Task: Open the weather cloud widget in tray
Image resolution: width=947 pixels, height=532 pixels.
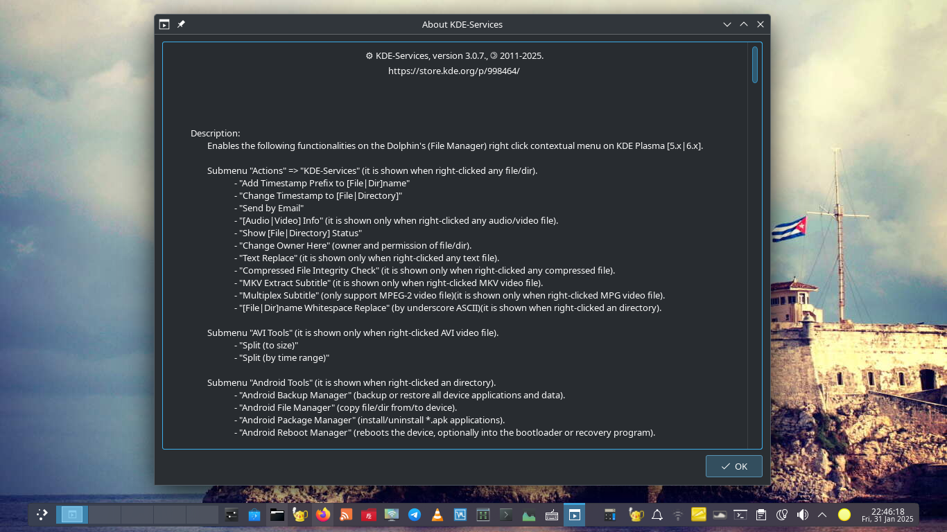Action: [720, 515]
